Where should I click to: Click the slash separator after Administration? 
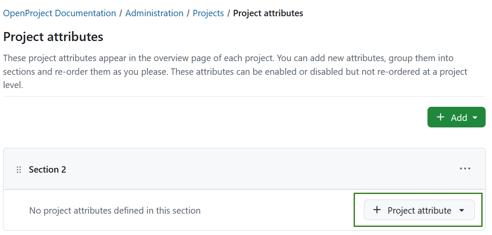[x=188, y=13]
